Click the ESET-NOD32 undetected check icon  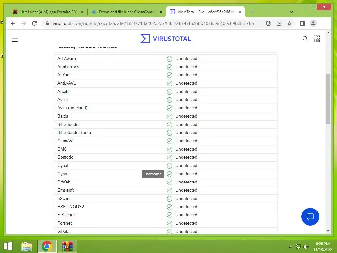point(169,207)
